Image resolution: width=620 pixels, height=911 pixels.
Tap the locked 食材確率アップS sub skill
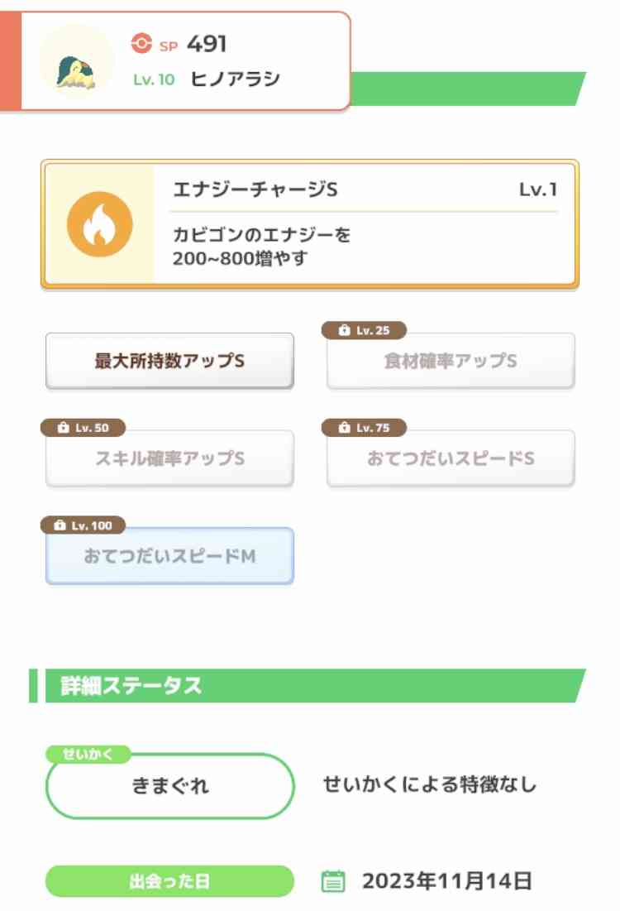click(x=451, y=361)
